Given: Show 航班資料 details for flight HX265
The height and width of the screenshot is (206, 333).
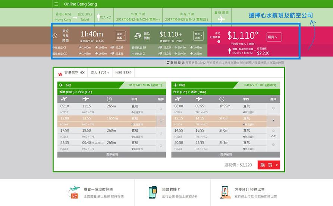Looking at the screenshot, I should [249, 137].
